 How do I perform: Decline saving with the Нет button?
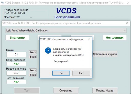point(81,73)
